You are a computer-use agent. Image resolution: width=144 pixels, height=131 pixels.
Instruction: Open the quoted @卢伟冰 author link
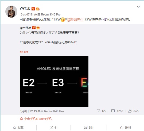point(26,28)
